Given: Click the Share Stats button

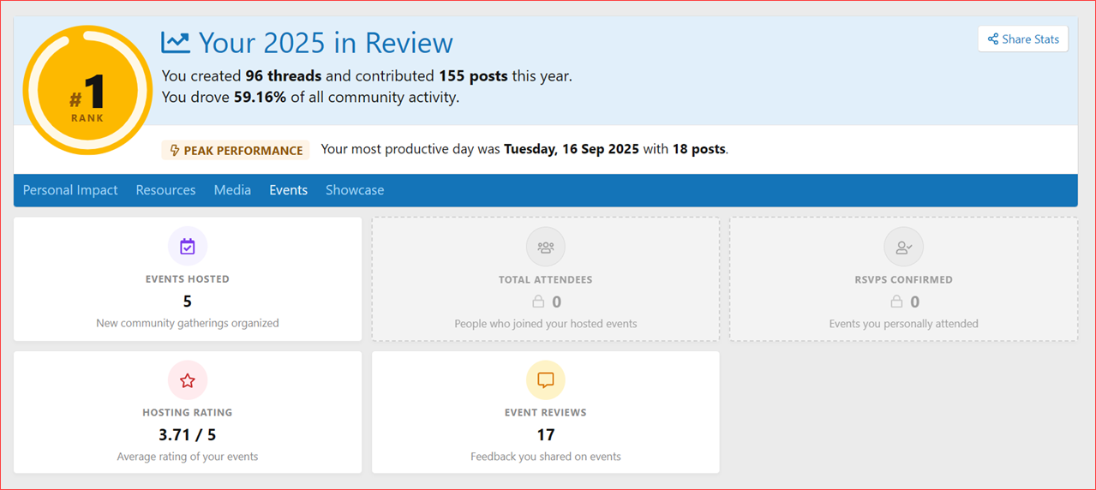Looking at the screenshot, I should [1022, 39].
